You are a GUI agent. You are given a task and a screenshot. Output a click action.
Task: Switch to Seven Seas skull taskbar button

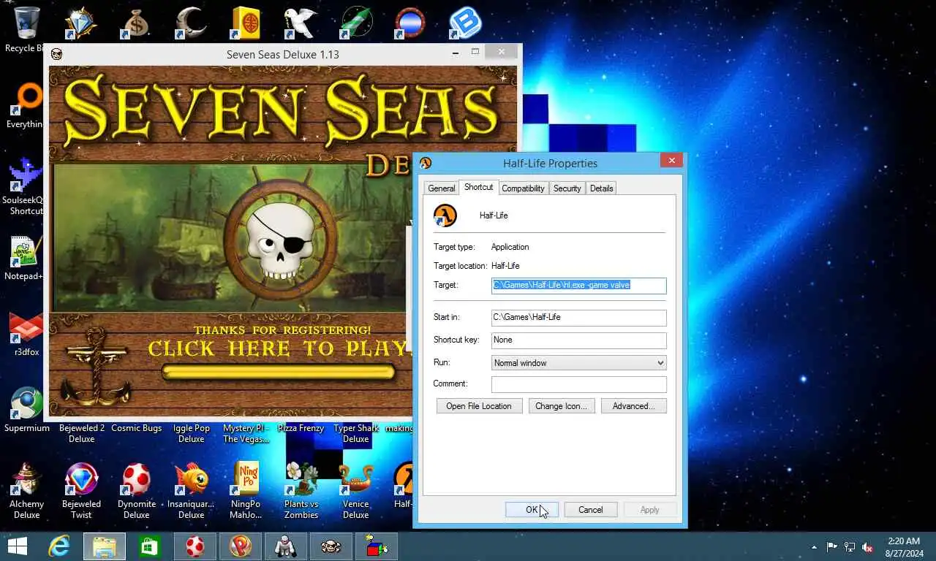[331, 546]
